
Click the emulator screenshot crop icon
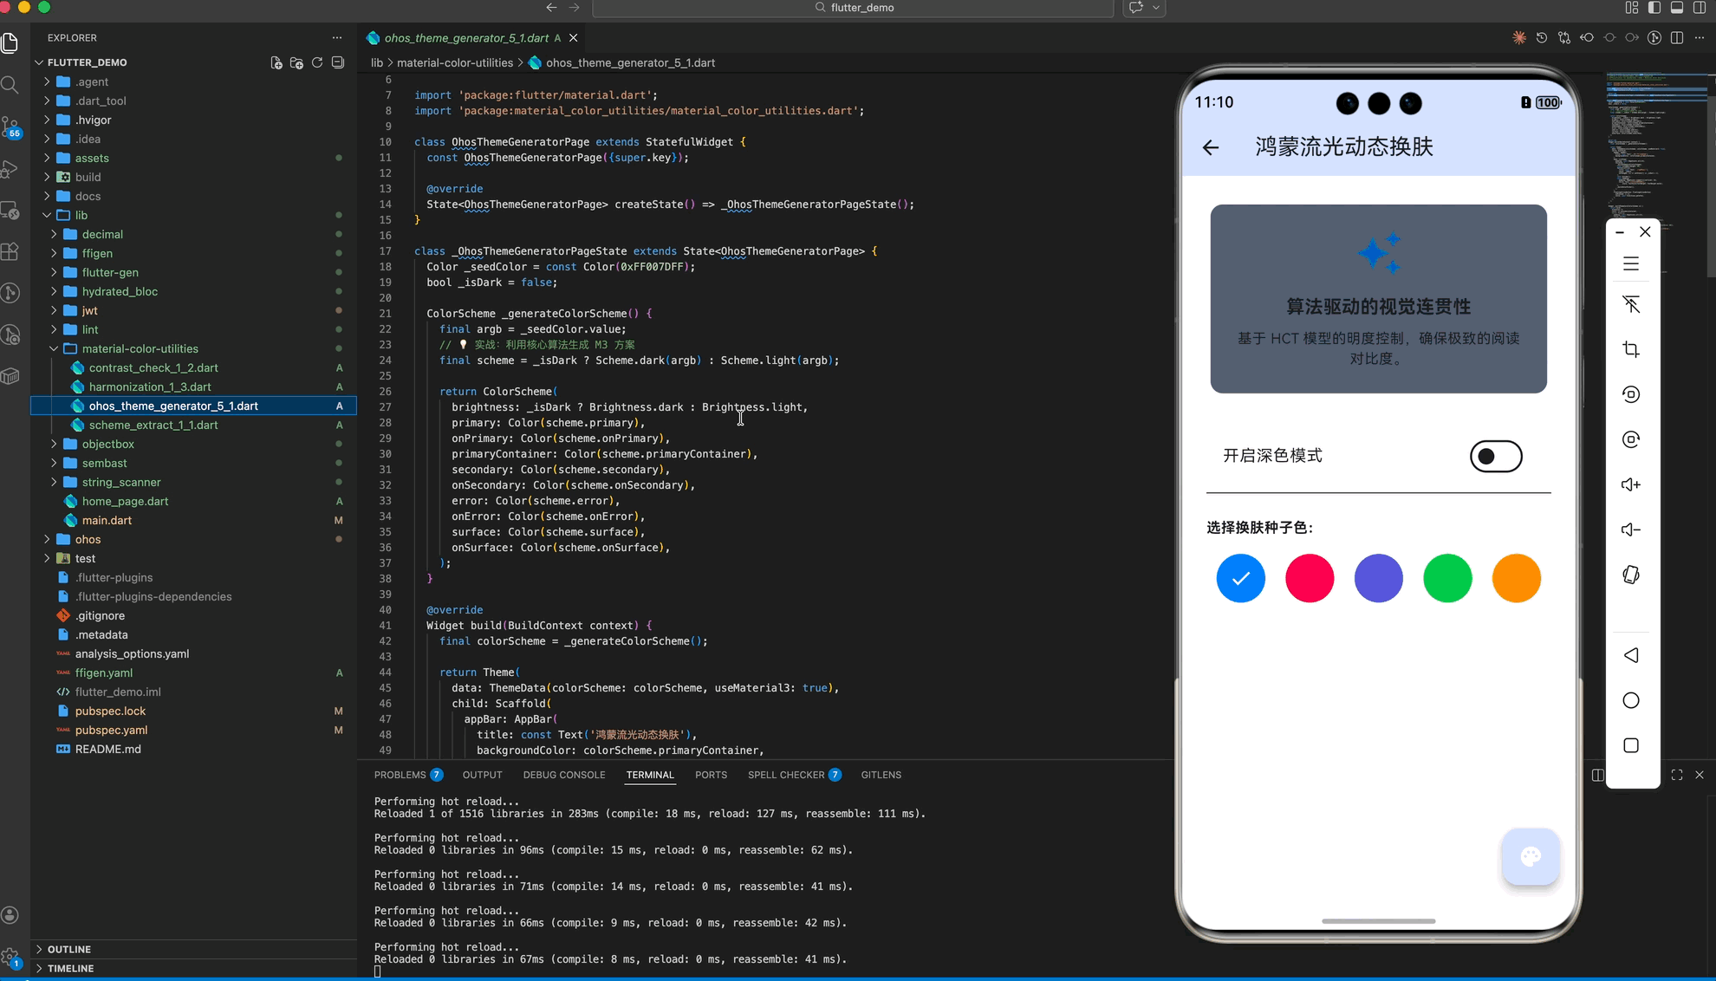coord(1630,349)
